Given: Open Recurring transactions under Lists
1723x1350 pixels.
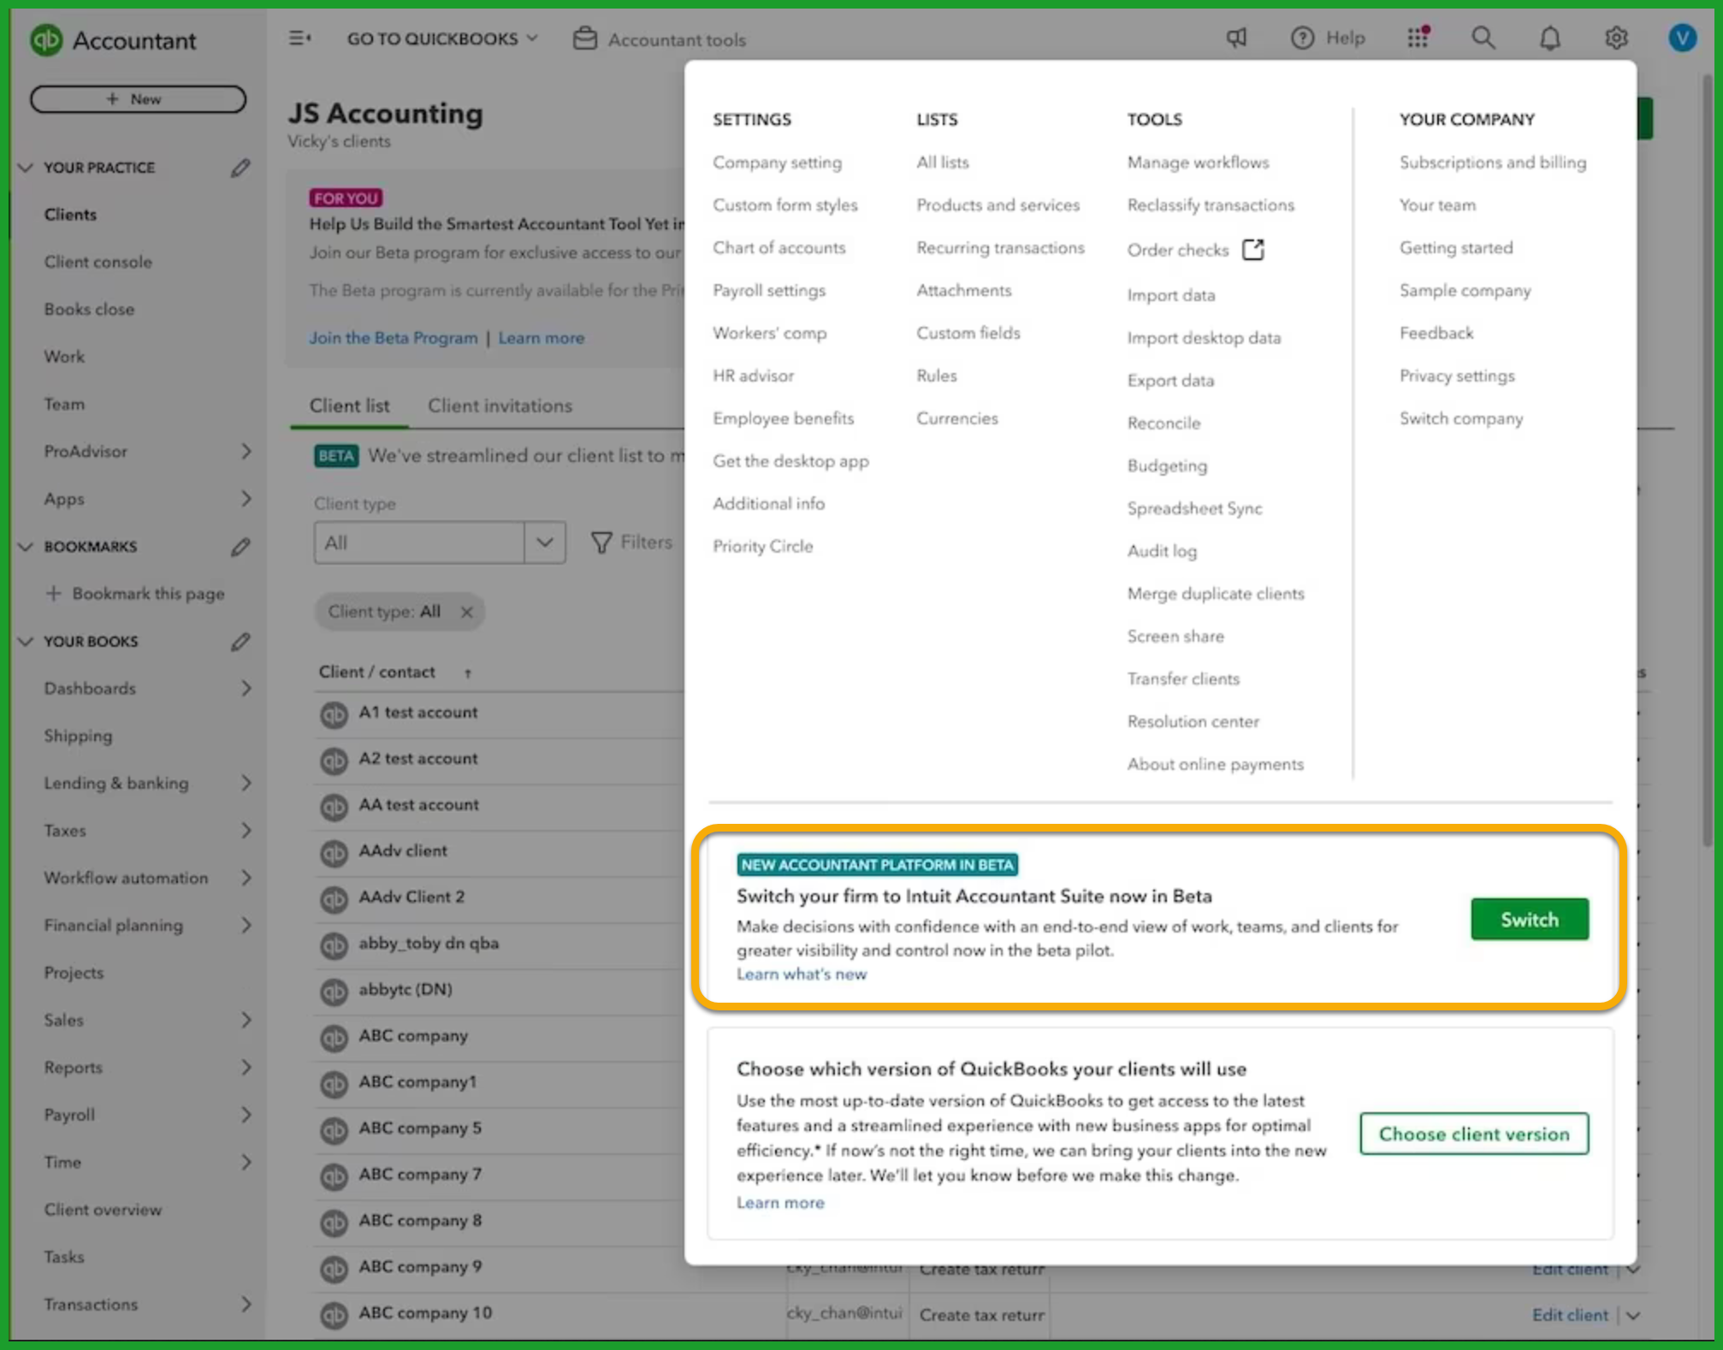Looking at the screenshot, I should [x=1000, y=247].
